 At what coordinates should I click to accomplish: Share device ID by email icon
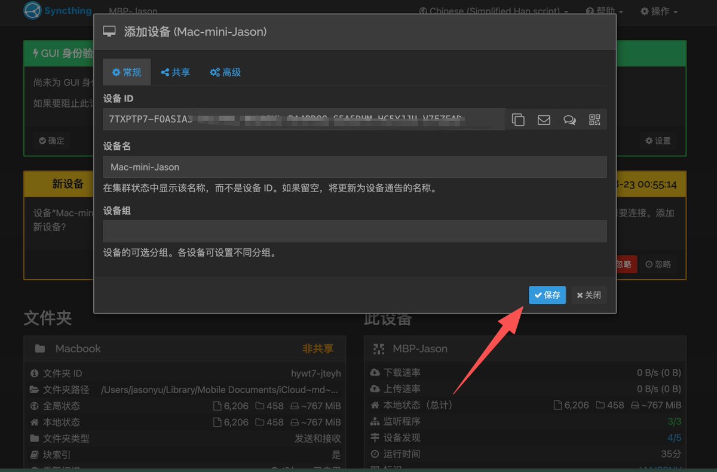coord(544,119)
